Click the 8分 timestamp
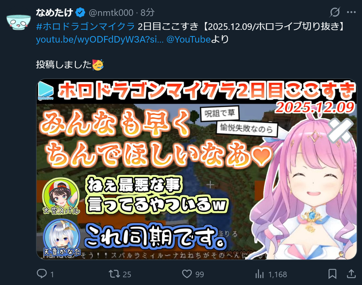The image size is (362, 285). tap(147, 13)
